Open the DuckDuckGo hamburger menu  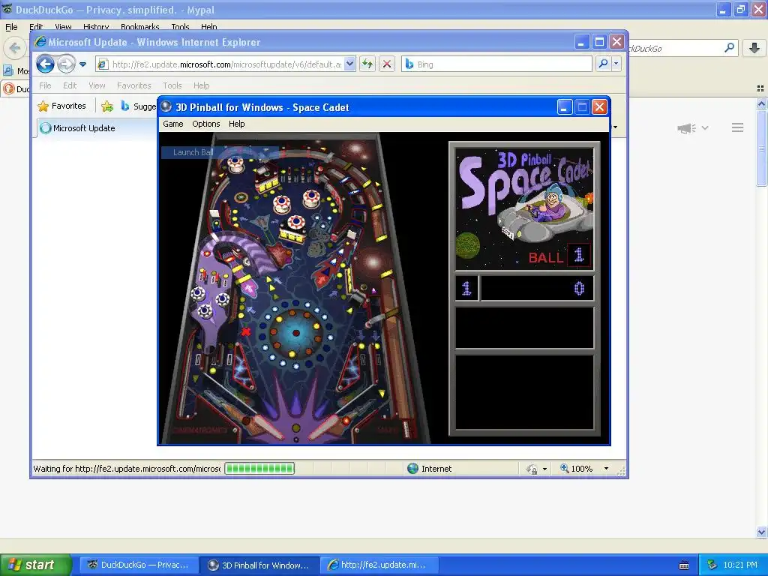pyautogui.click(x=738, y=127)
